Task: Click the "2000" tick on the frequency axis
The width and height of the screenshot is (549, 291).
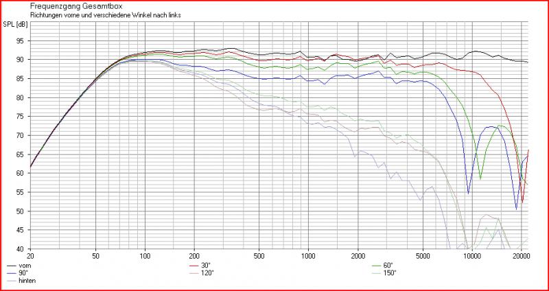Action: point(358,256)
